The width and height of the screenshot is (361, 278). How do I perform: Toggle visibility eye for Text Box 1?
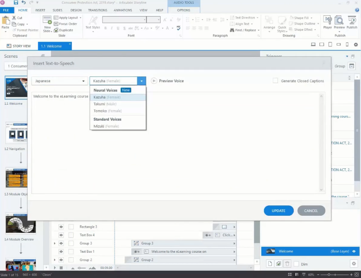(61, 252)
